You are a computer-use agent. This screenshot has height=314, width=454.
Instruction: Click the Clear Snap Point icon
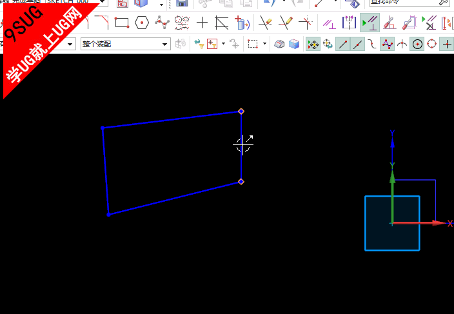click(x=328, y=44)
